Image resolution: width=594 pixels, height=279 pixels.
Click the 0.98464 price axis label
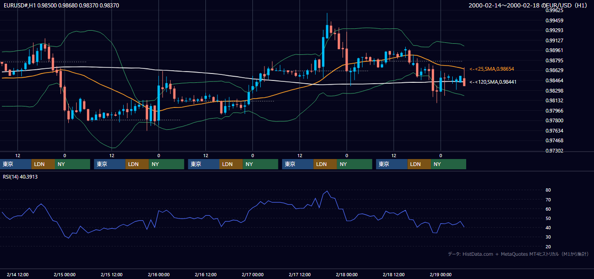pyautogui.click(x=554, y=80)
